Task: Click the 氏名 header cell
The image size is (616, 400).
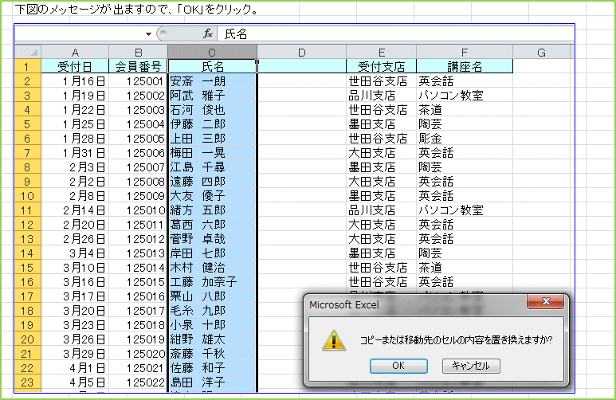Action: pyautogui.click(x=212, y=66)
